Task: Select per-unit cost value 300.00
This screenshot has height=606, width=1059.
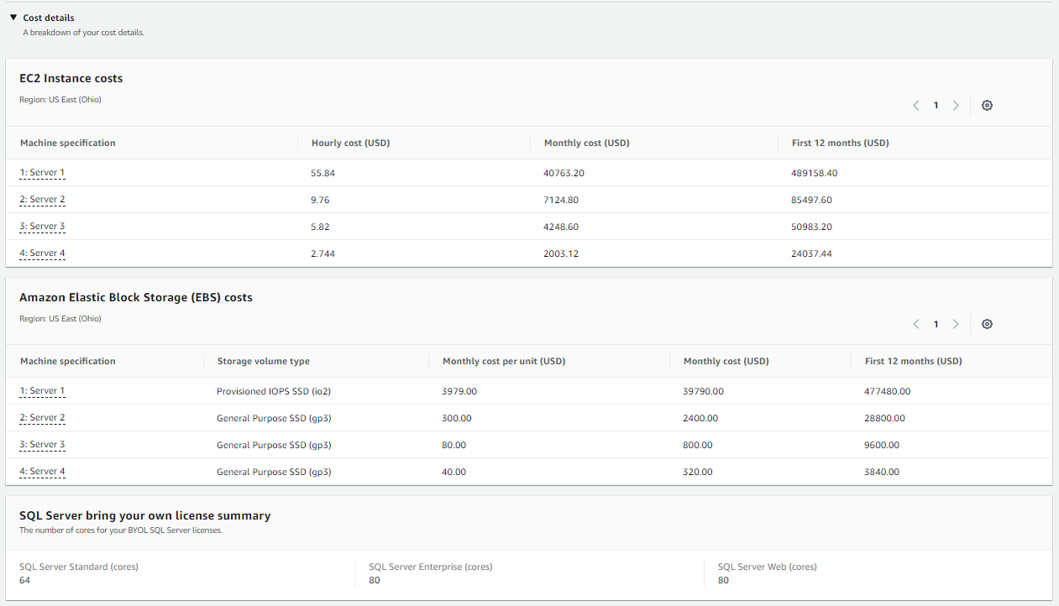Action: click(457, 418)
